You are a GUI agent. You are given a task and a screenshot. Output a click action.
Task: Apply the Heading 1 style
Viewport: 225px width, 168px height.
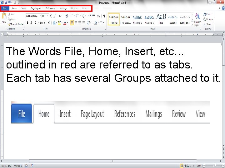click(x=137, y=19)
